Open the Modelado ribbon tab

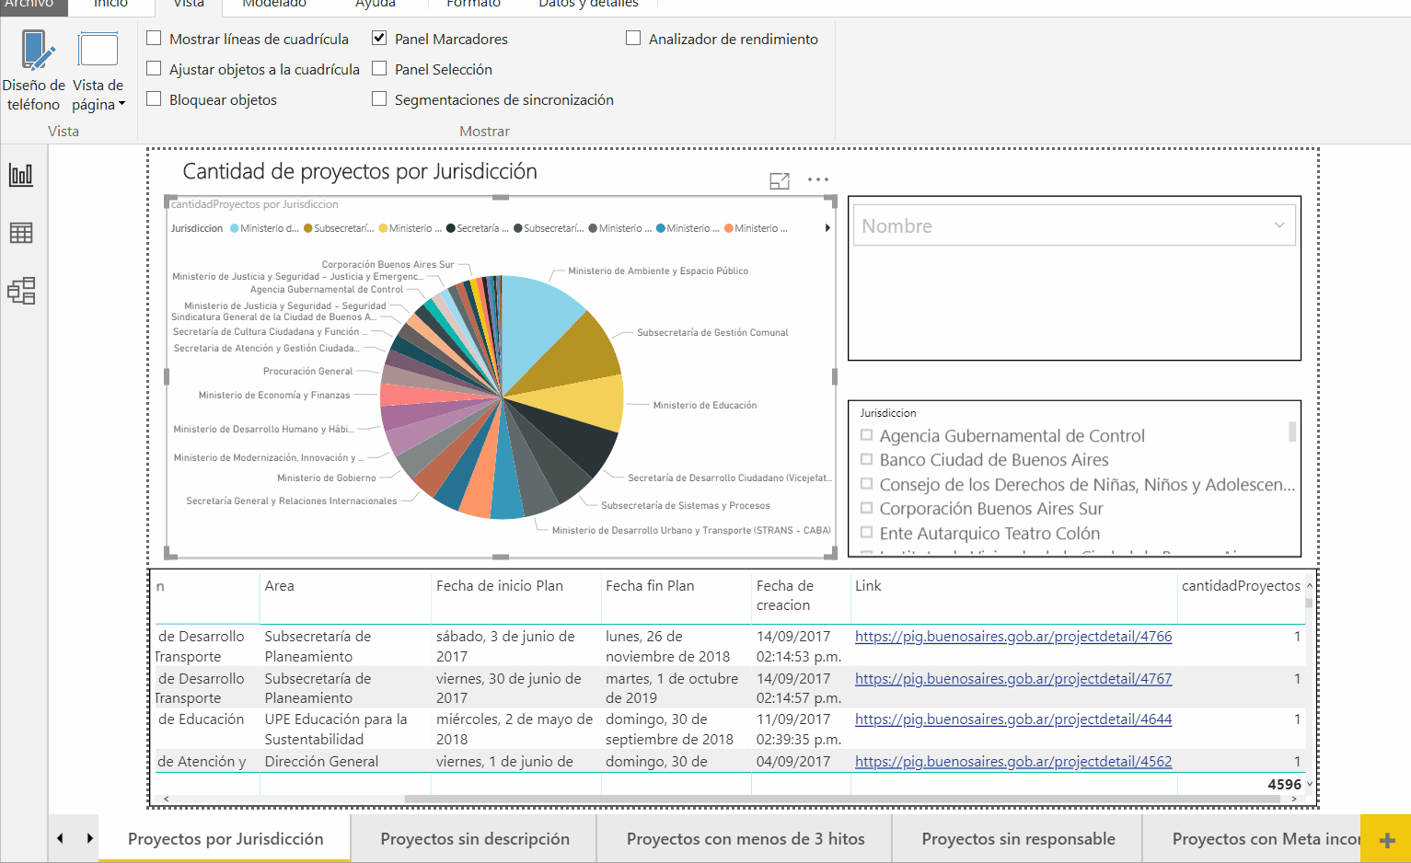point(274,5)
